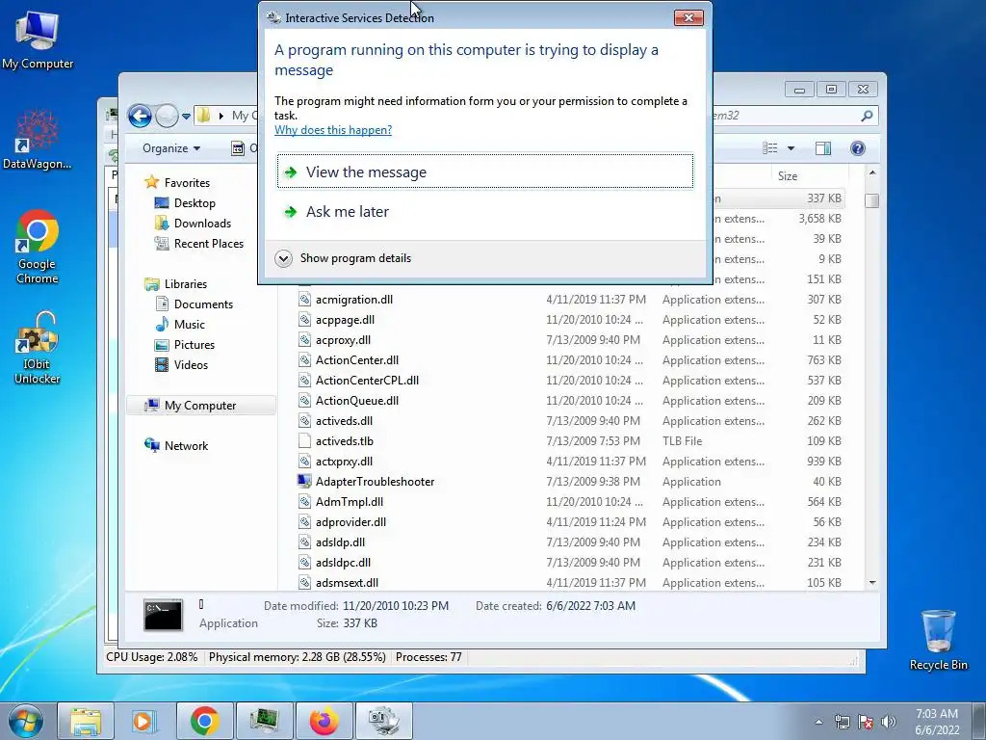Open Pictures library

[186, 345]
